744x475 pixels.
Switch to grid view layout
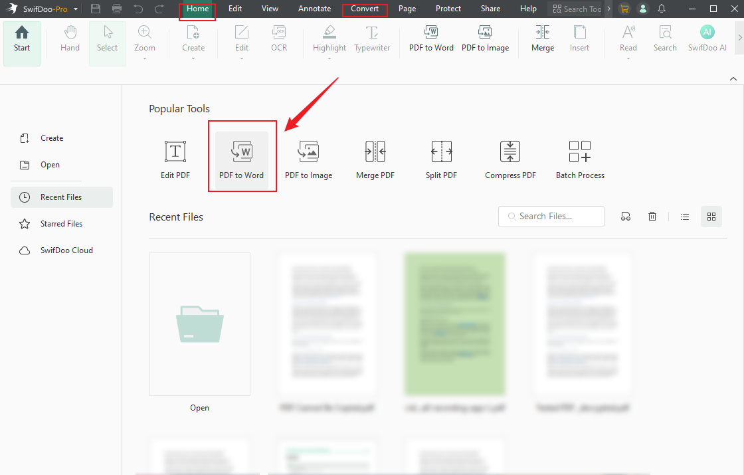point(711,217)
